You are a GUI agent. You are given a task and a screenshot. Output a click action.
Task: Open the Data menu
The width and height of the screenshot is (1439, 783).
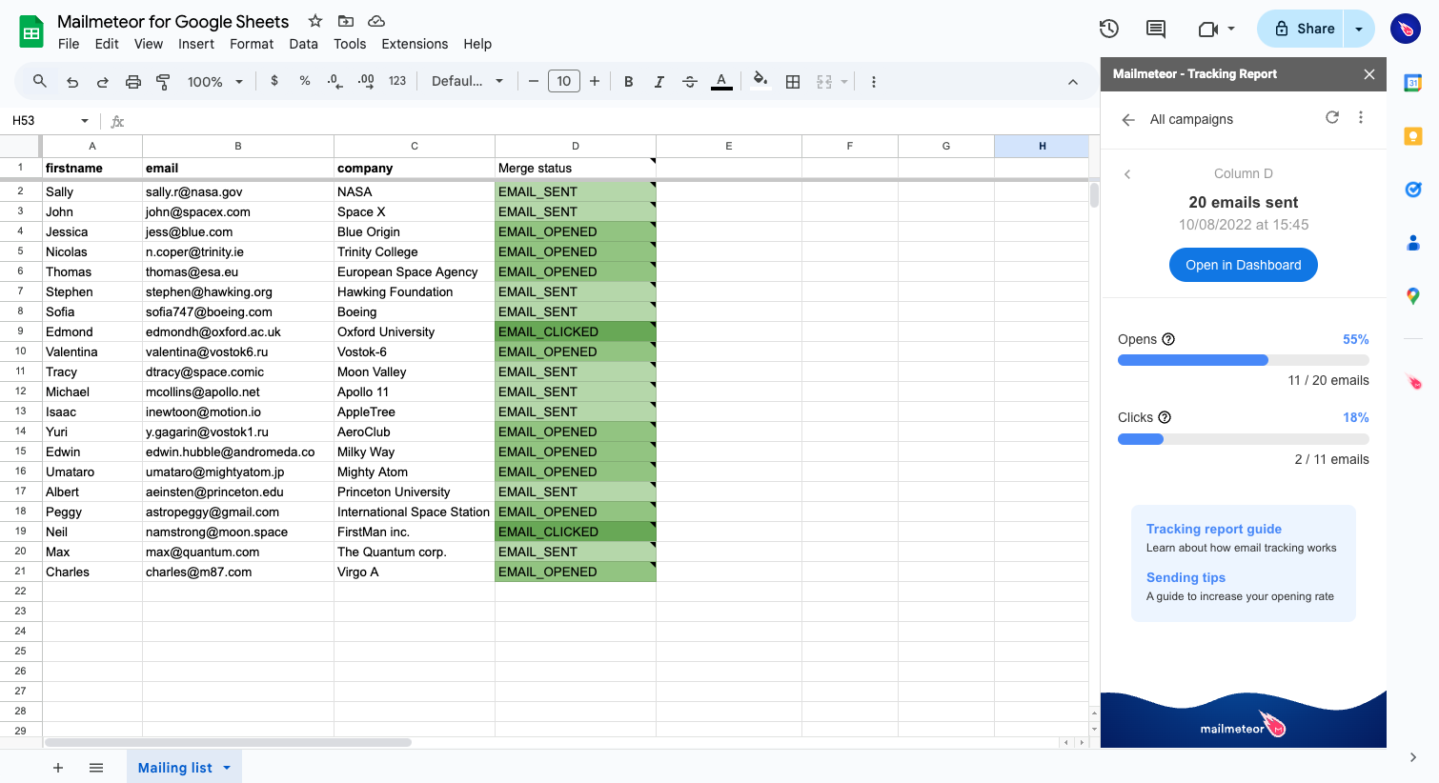303,44
